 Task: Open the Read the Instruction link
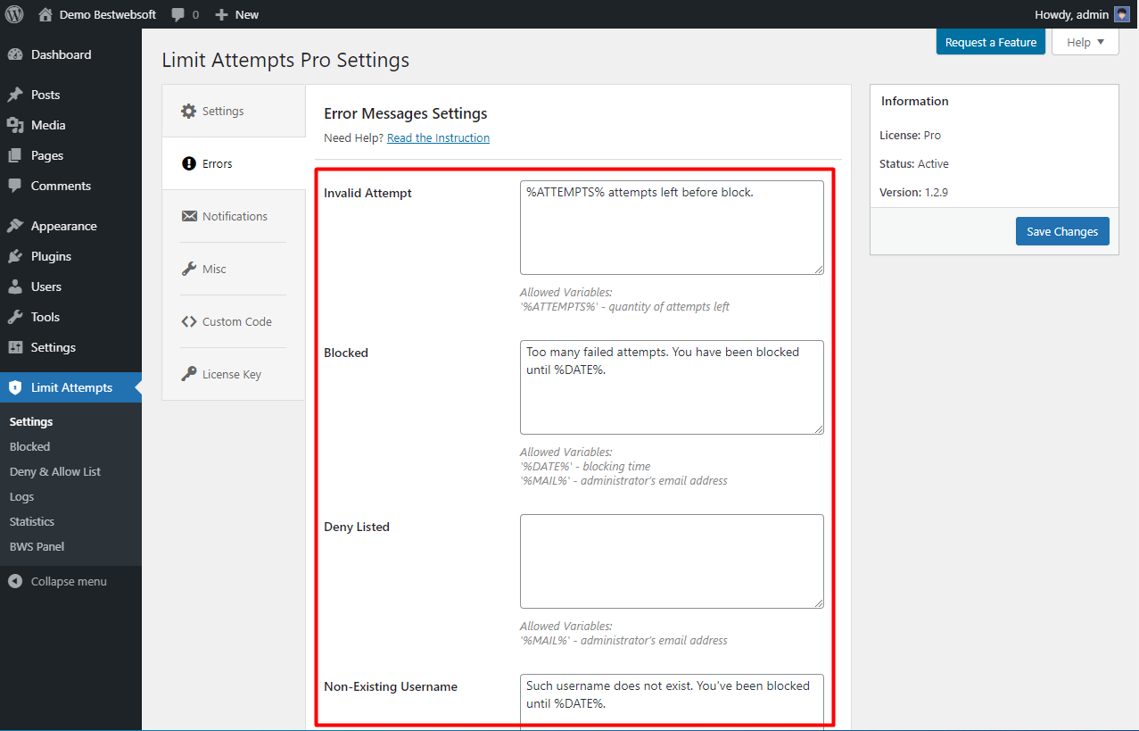(438, 137)
